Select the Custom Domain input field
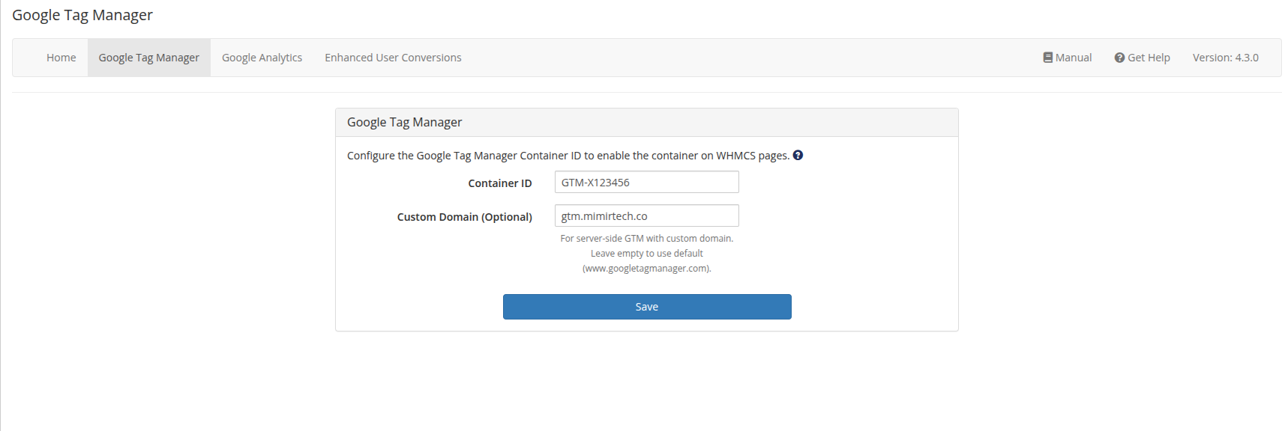Image resolution: width=1285 pixels, height=431 pixels. 646,215
